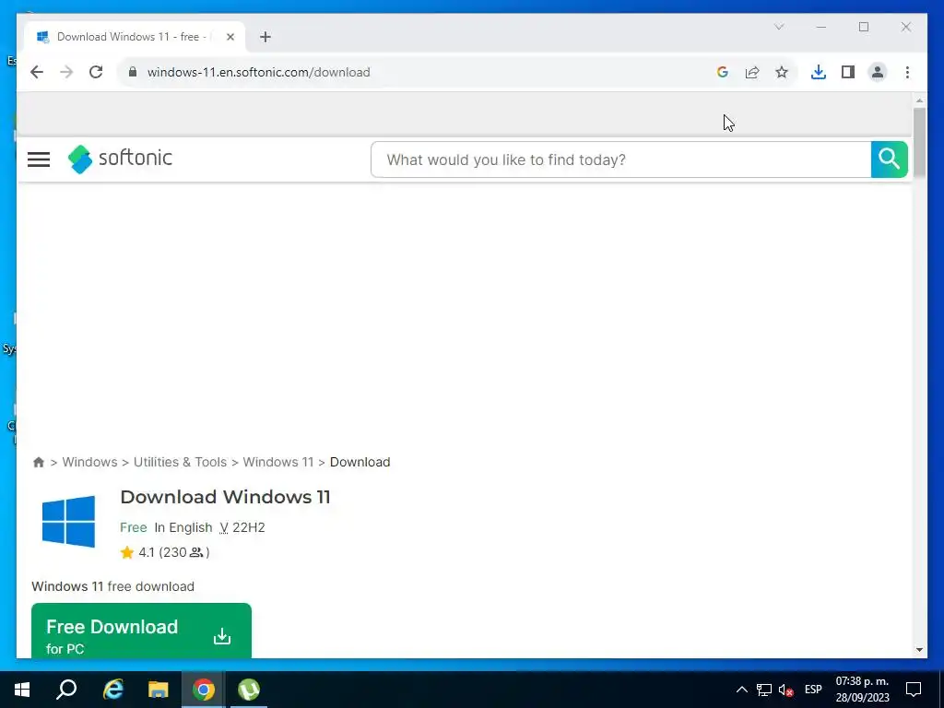Click the Softonic logo
The height and width of the screenshot is (708, 944).
click(120, 159)
